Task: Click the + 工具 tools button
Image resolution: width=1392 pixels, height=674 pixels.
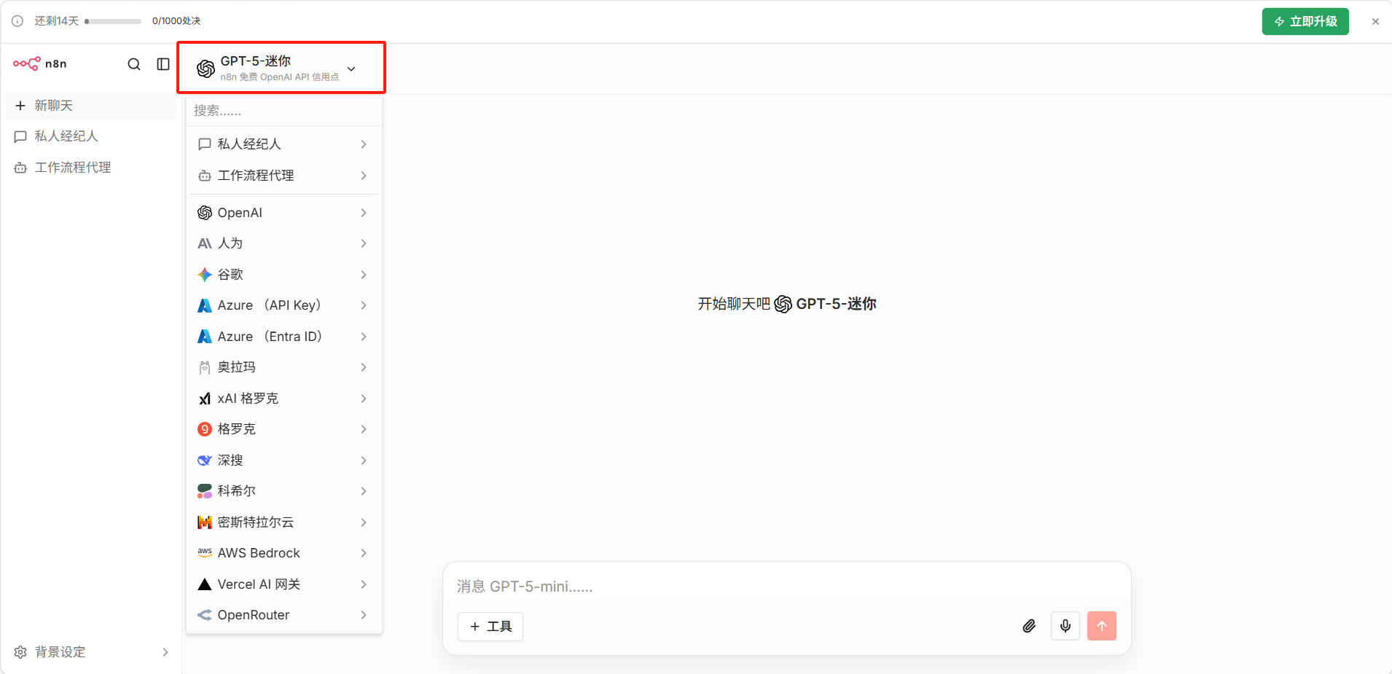Action: pos(490,627)
